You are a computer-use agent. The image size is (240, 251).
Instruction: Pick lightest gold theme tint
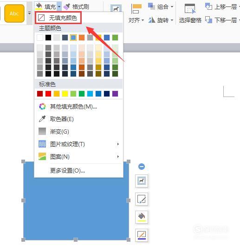coord(98,48)
